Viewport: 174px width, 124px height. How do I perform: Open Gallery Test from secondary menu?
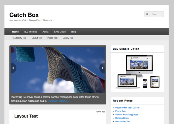pos(68,38)
